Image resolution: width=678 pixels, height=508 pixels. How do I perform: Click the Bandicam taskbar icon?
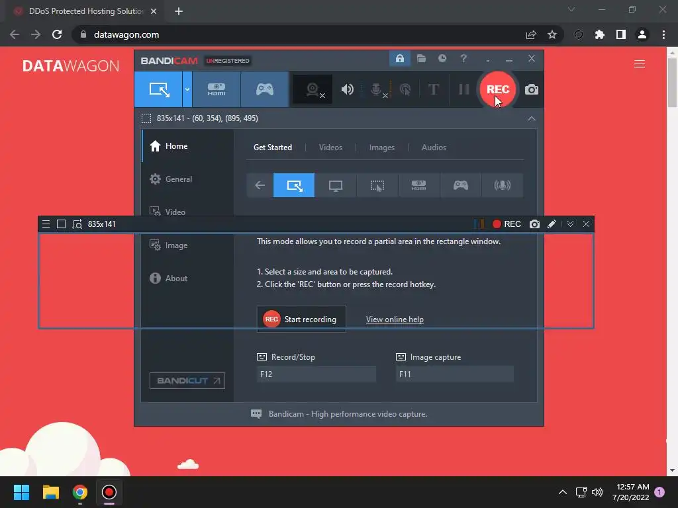(x=109, y=492)
